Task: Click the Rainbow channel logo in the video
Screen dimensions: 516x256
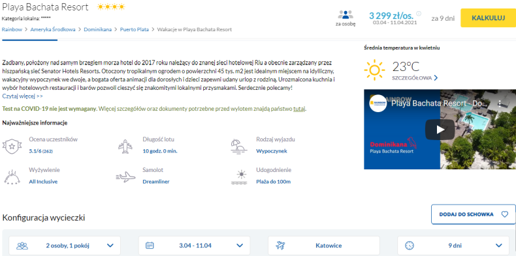Action: tap(378, 103)
